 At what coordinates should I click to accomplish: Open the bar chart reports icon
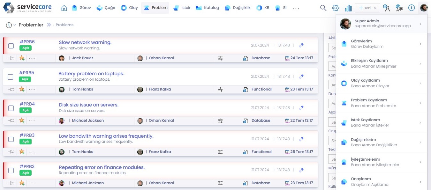pos(348,8)
